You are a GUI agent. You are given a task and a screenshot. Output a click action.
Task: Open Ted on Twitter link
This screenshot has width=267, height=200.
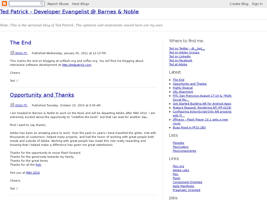click(187, 48)
